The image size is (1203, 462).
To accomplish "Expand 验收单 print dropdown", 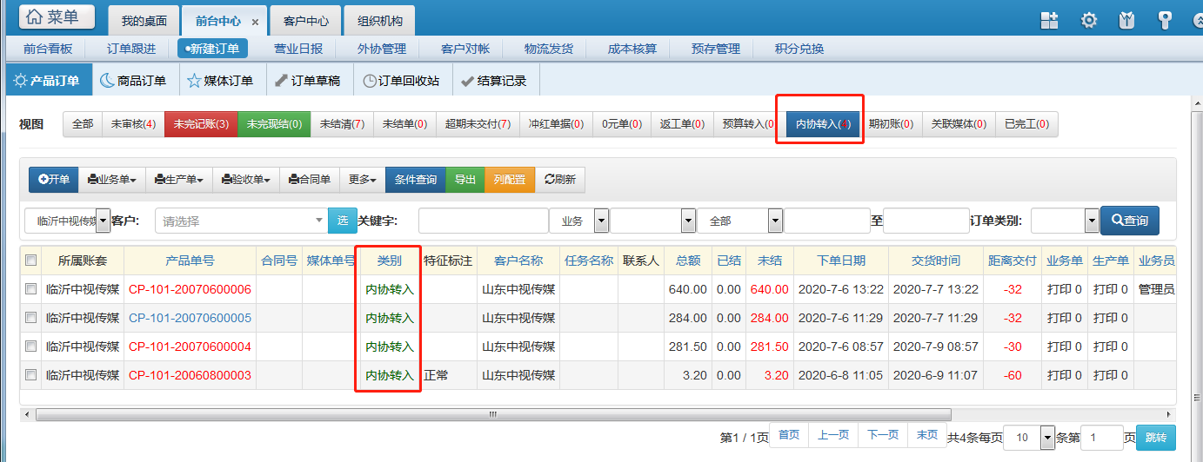I will 244,180.
